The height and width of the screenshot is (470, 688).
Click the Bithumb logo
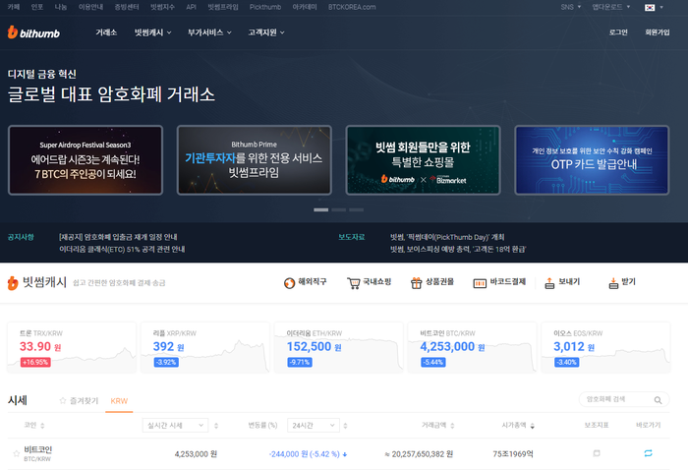click(33, 32)
